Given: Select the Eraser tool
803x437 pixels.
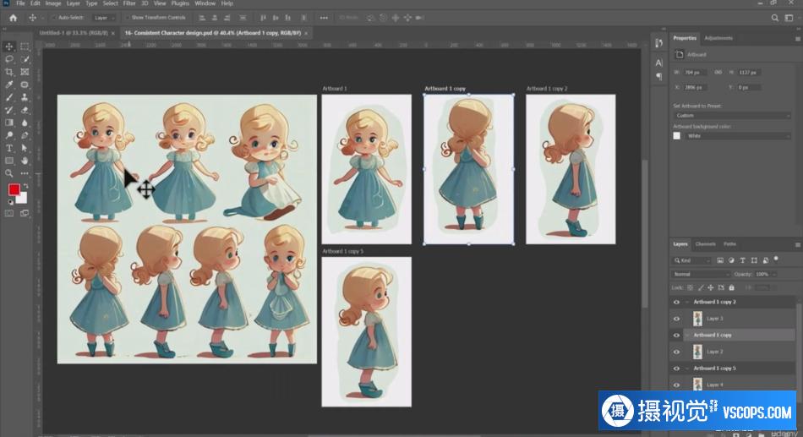Looking at the screenshot, I should 24,110.
